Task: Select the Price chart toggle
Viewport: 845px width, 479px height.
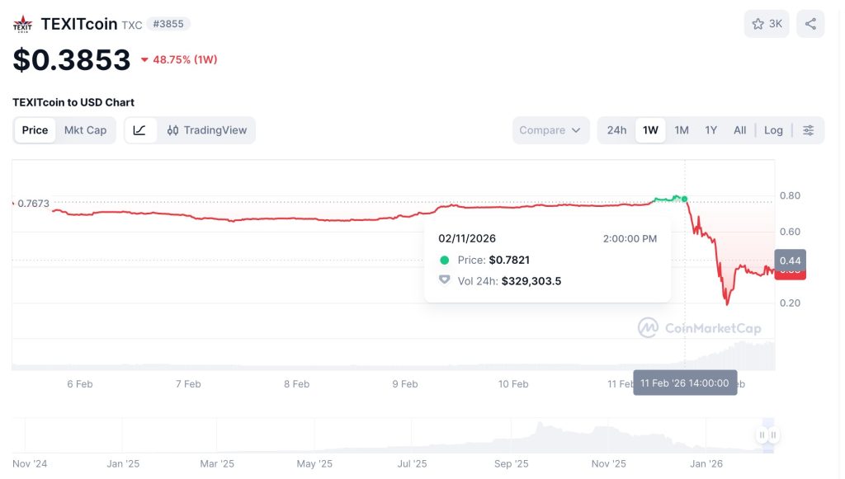Action: point(35,130)
